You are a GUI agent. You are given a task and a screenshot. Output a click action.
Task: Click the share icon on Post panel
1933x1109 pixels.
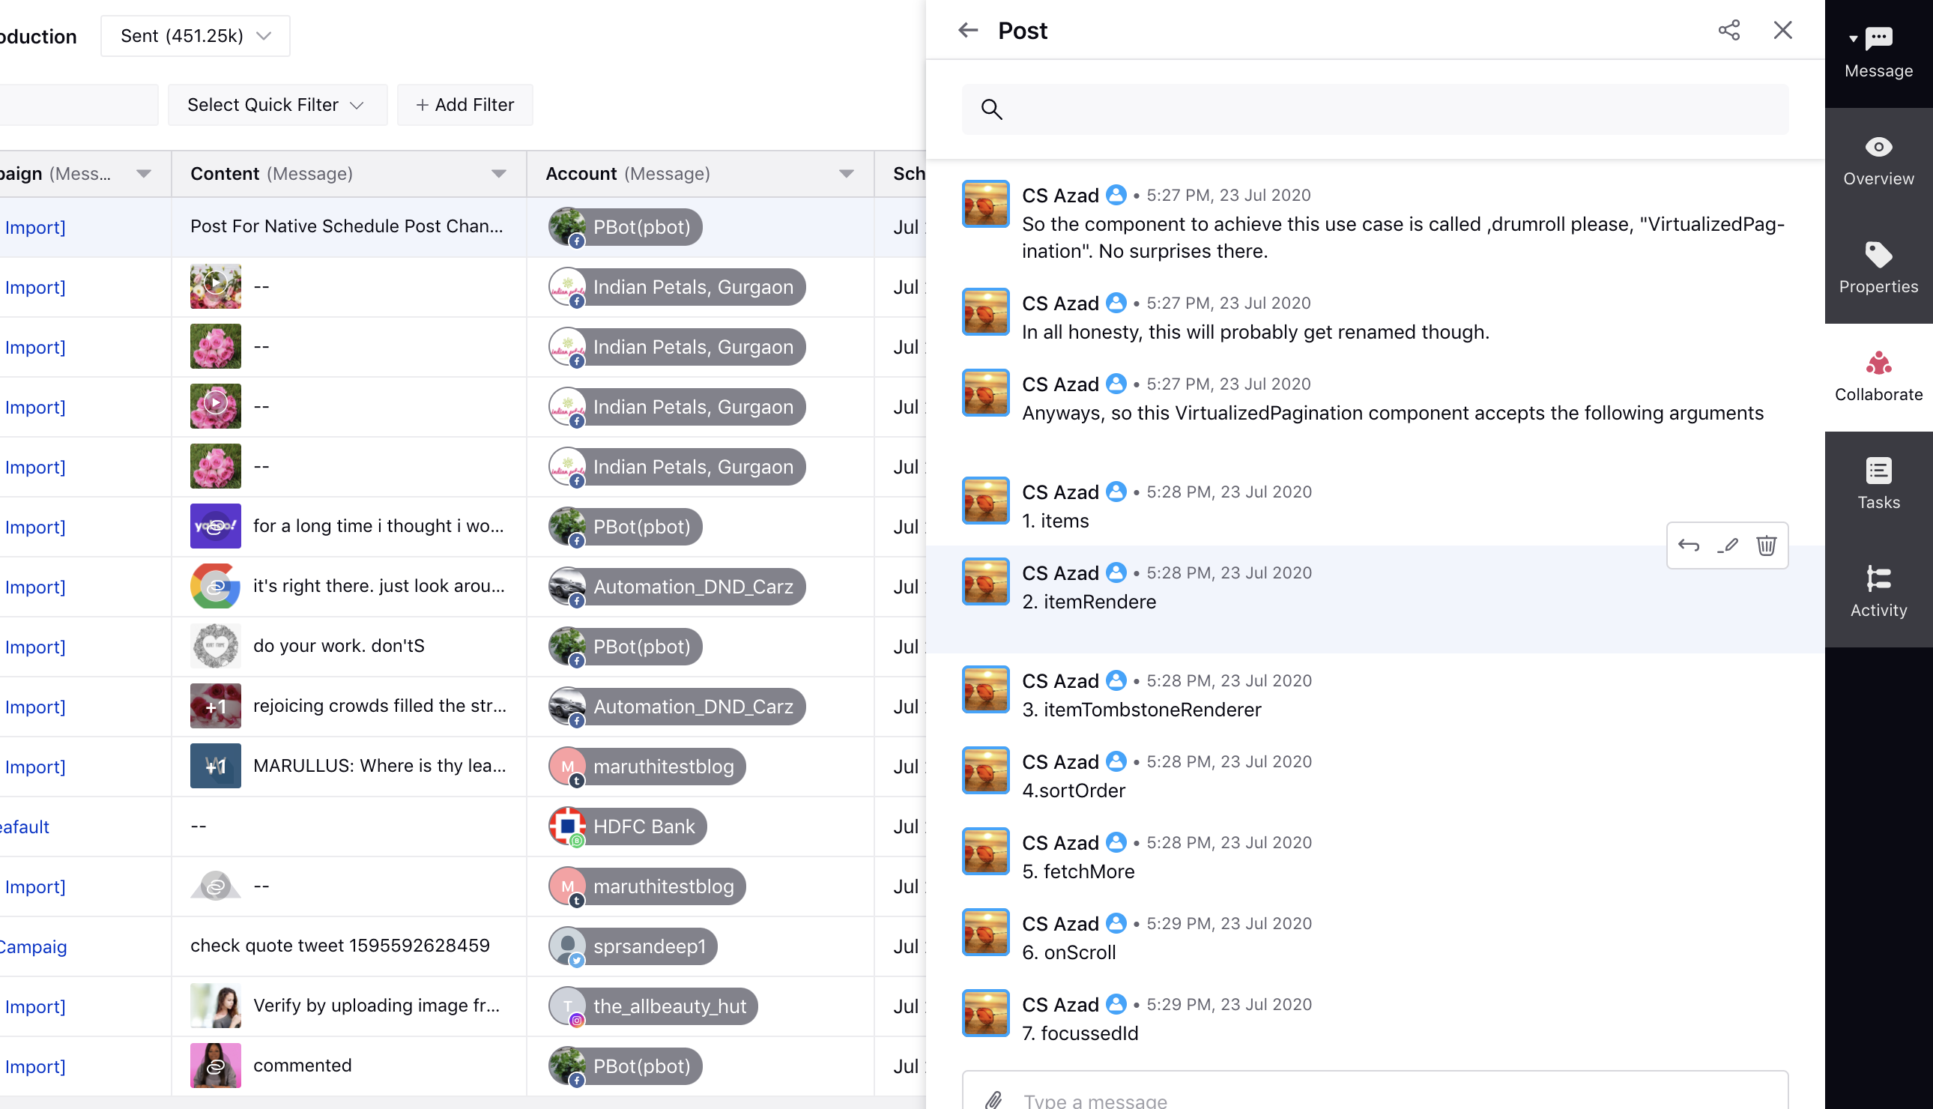1728,29
